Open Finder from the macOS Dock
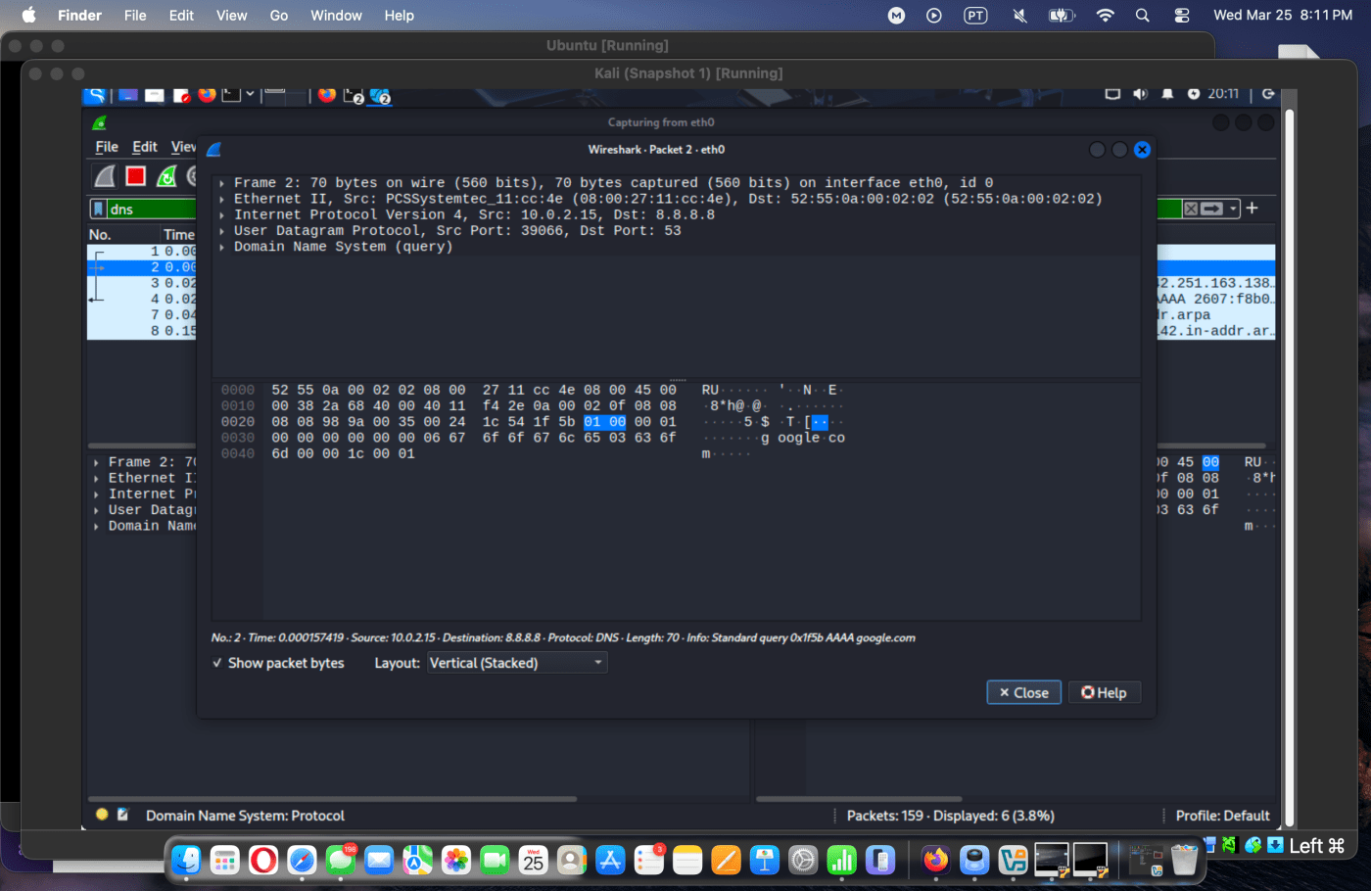 tap(186, 861)
